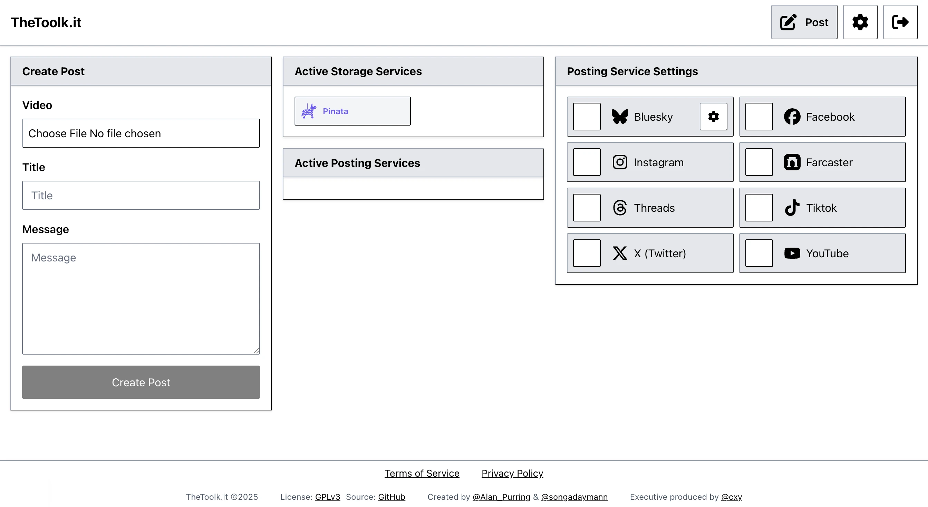Screen dimensions: 928x507
Task: Click the Threads icon
Action: [620, 208]
